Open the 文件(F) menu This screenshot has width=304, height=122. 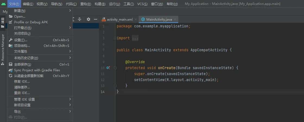[14, 4]
